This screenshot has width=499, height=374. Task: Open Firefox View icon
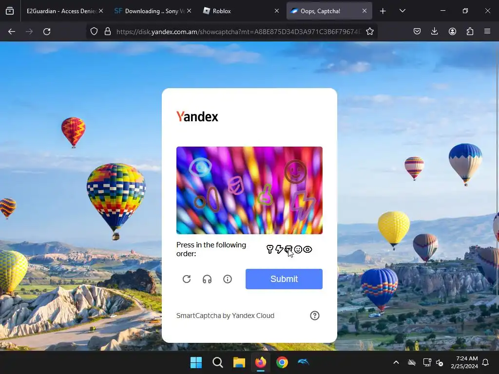pyautogui.click(x=10, y=11)
